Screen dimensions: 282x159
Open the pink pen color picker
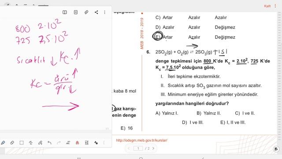78,143
